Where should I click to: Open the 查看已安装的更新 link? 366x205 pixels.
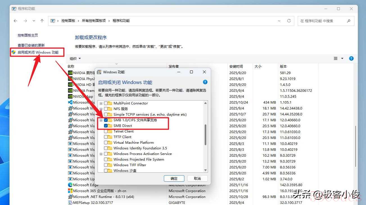pyautogui.click(x=31, y=45)
